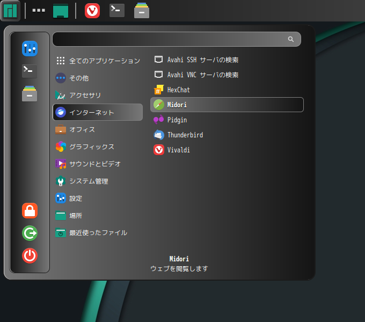Click the Pidgin purple icon

pyautogui.click(x=159, y=120)
